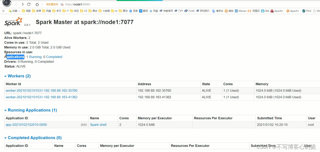Screen dimensions: 320x152
Task: Click the Status: ALIVE text
Action: (x=15, y=66)
